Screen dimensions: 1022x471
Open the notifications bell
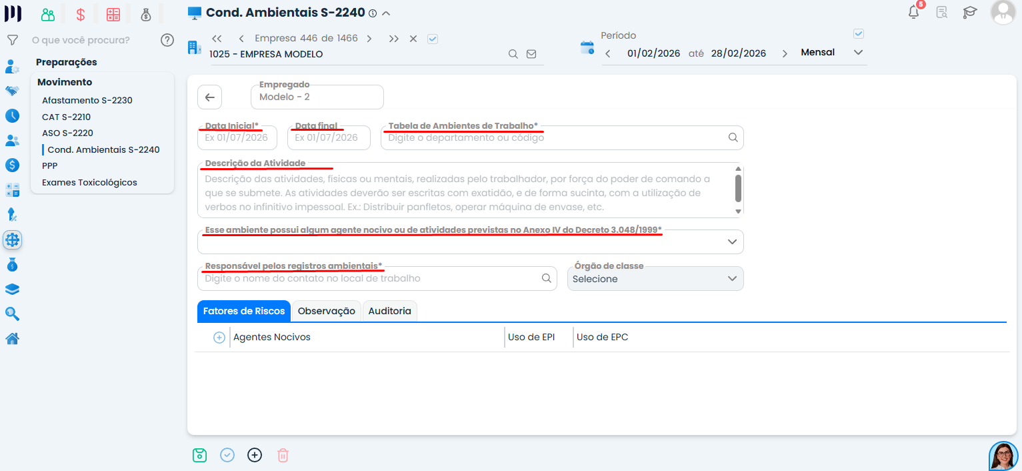point(914,12)
